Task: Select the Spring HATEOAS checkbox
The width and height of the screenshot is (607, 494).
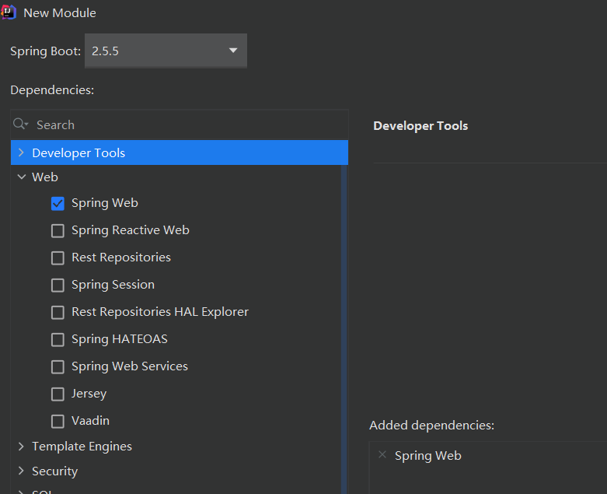Action: point(58,339)
